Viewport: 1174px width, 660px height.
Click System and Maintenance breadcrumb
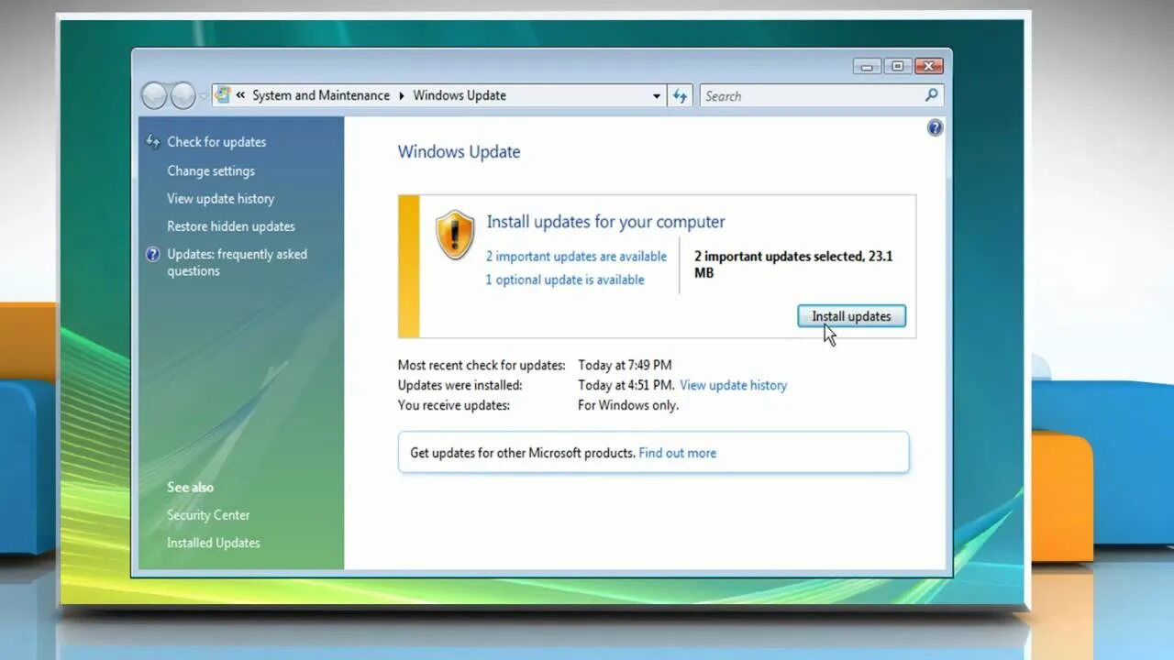pyautogui.click(x=321, y=95)
